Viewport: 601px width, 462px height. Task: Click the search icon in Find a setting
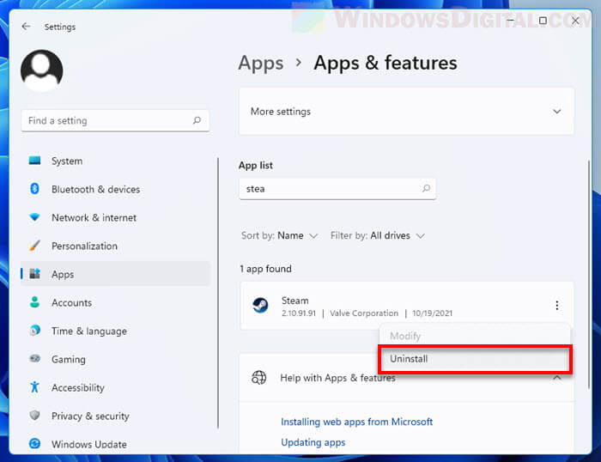[x=197, y=120]
